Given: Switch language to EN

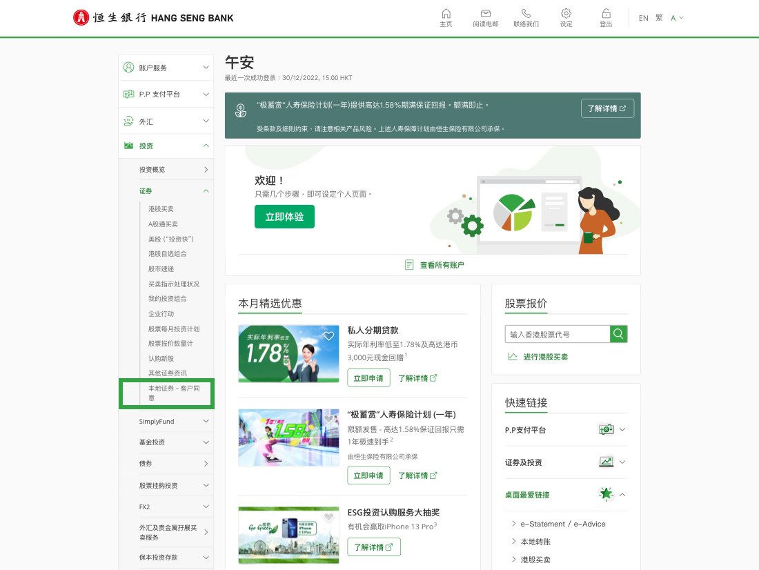Looking at the screenshot, I should [x=643, y=18].
